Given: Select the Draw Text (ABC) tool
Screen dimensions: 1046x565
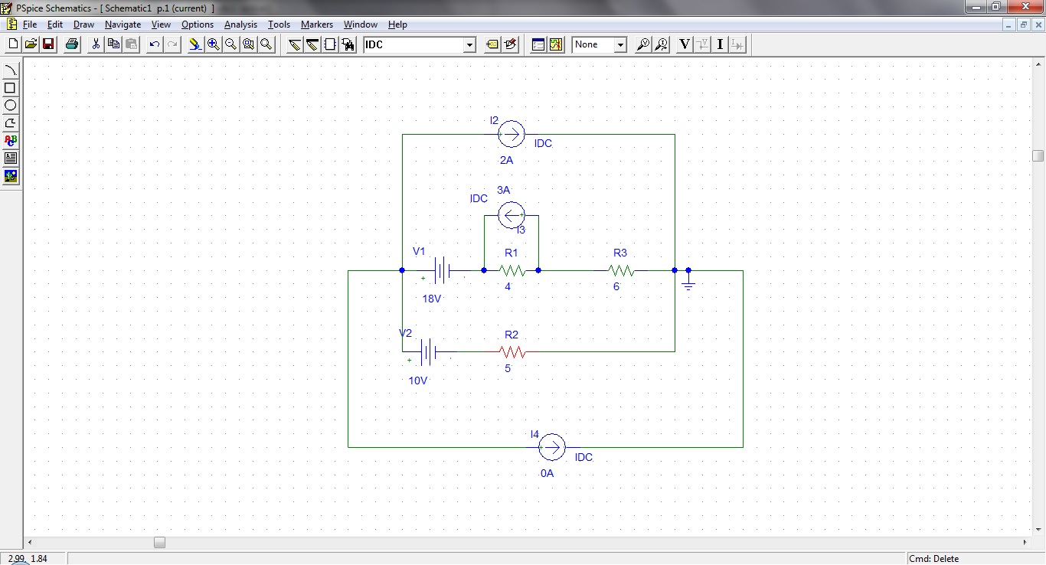Looking at the screenshot, I should click(11, 141).
